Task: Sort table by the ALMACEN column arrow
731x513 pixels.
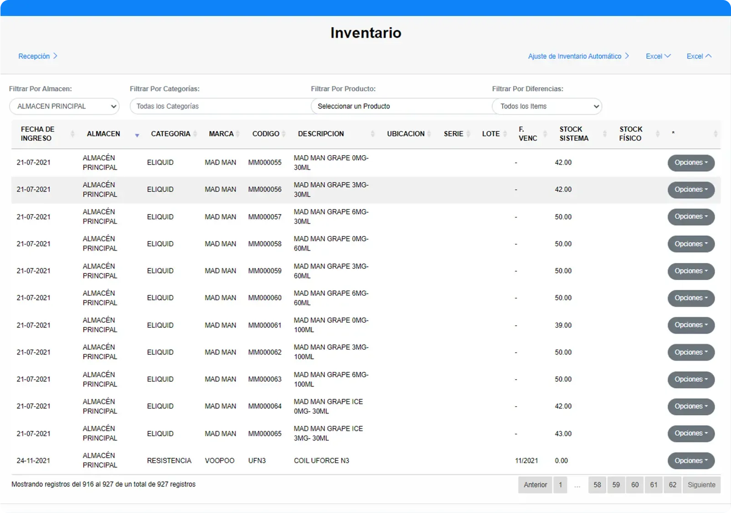Action: click(137, 135)
